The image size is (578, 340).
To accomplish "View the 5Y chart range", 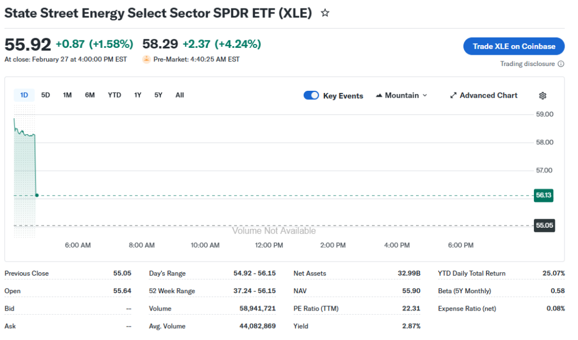I will [x=158, y=95].
